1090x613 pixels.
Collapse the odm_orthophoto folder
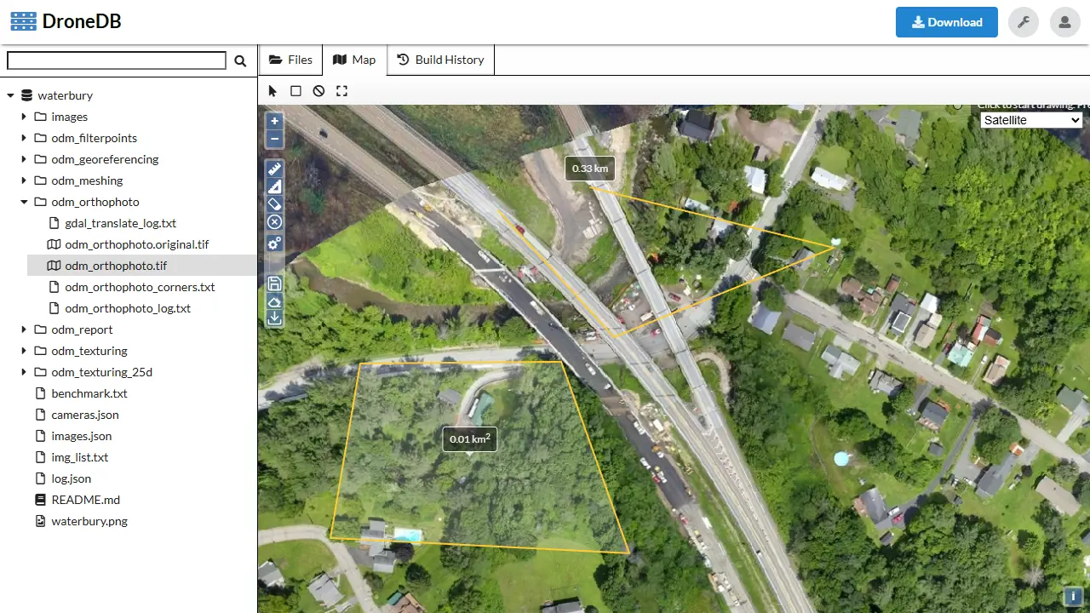(x=24, y=202)
